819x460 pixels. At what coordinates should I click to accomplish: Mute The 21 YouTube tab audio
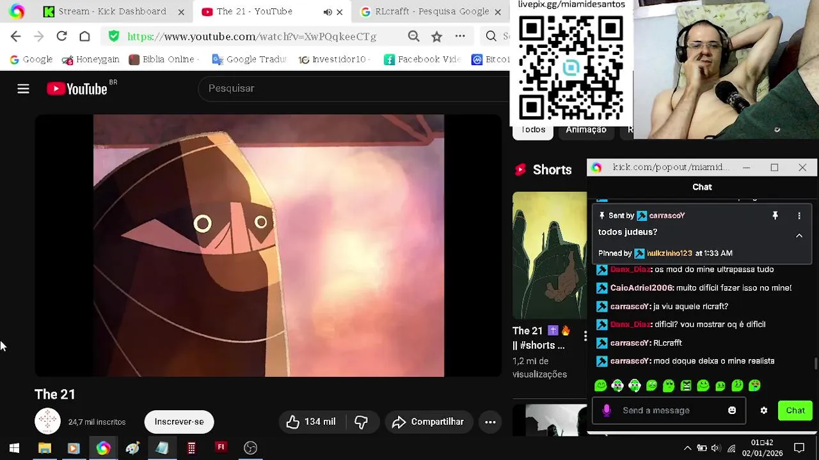click(328, 11)
